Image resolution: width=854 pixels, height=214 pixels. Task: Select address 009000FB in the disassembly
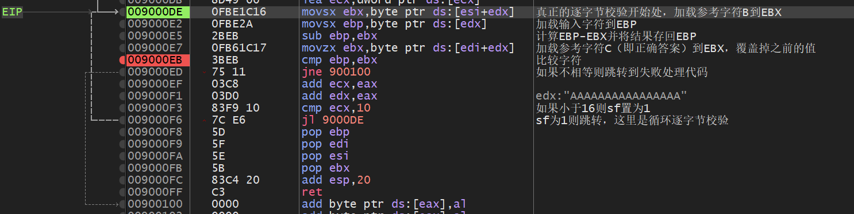(x=155, y=168)
